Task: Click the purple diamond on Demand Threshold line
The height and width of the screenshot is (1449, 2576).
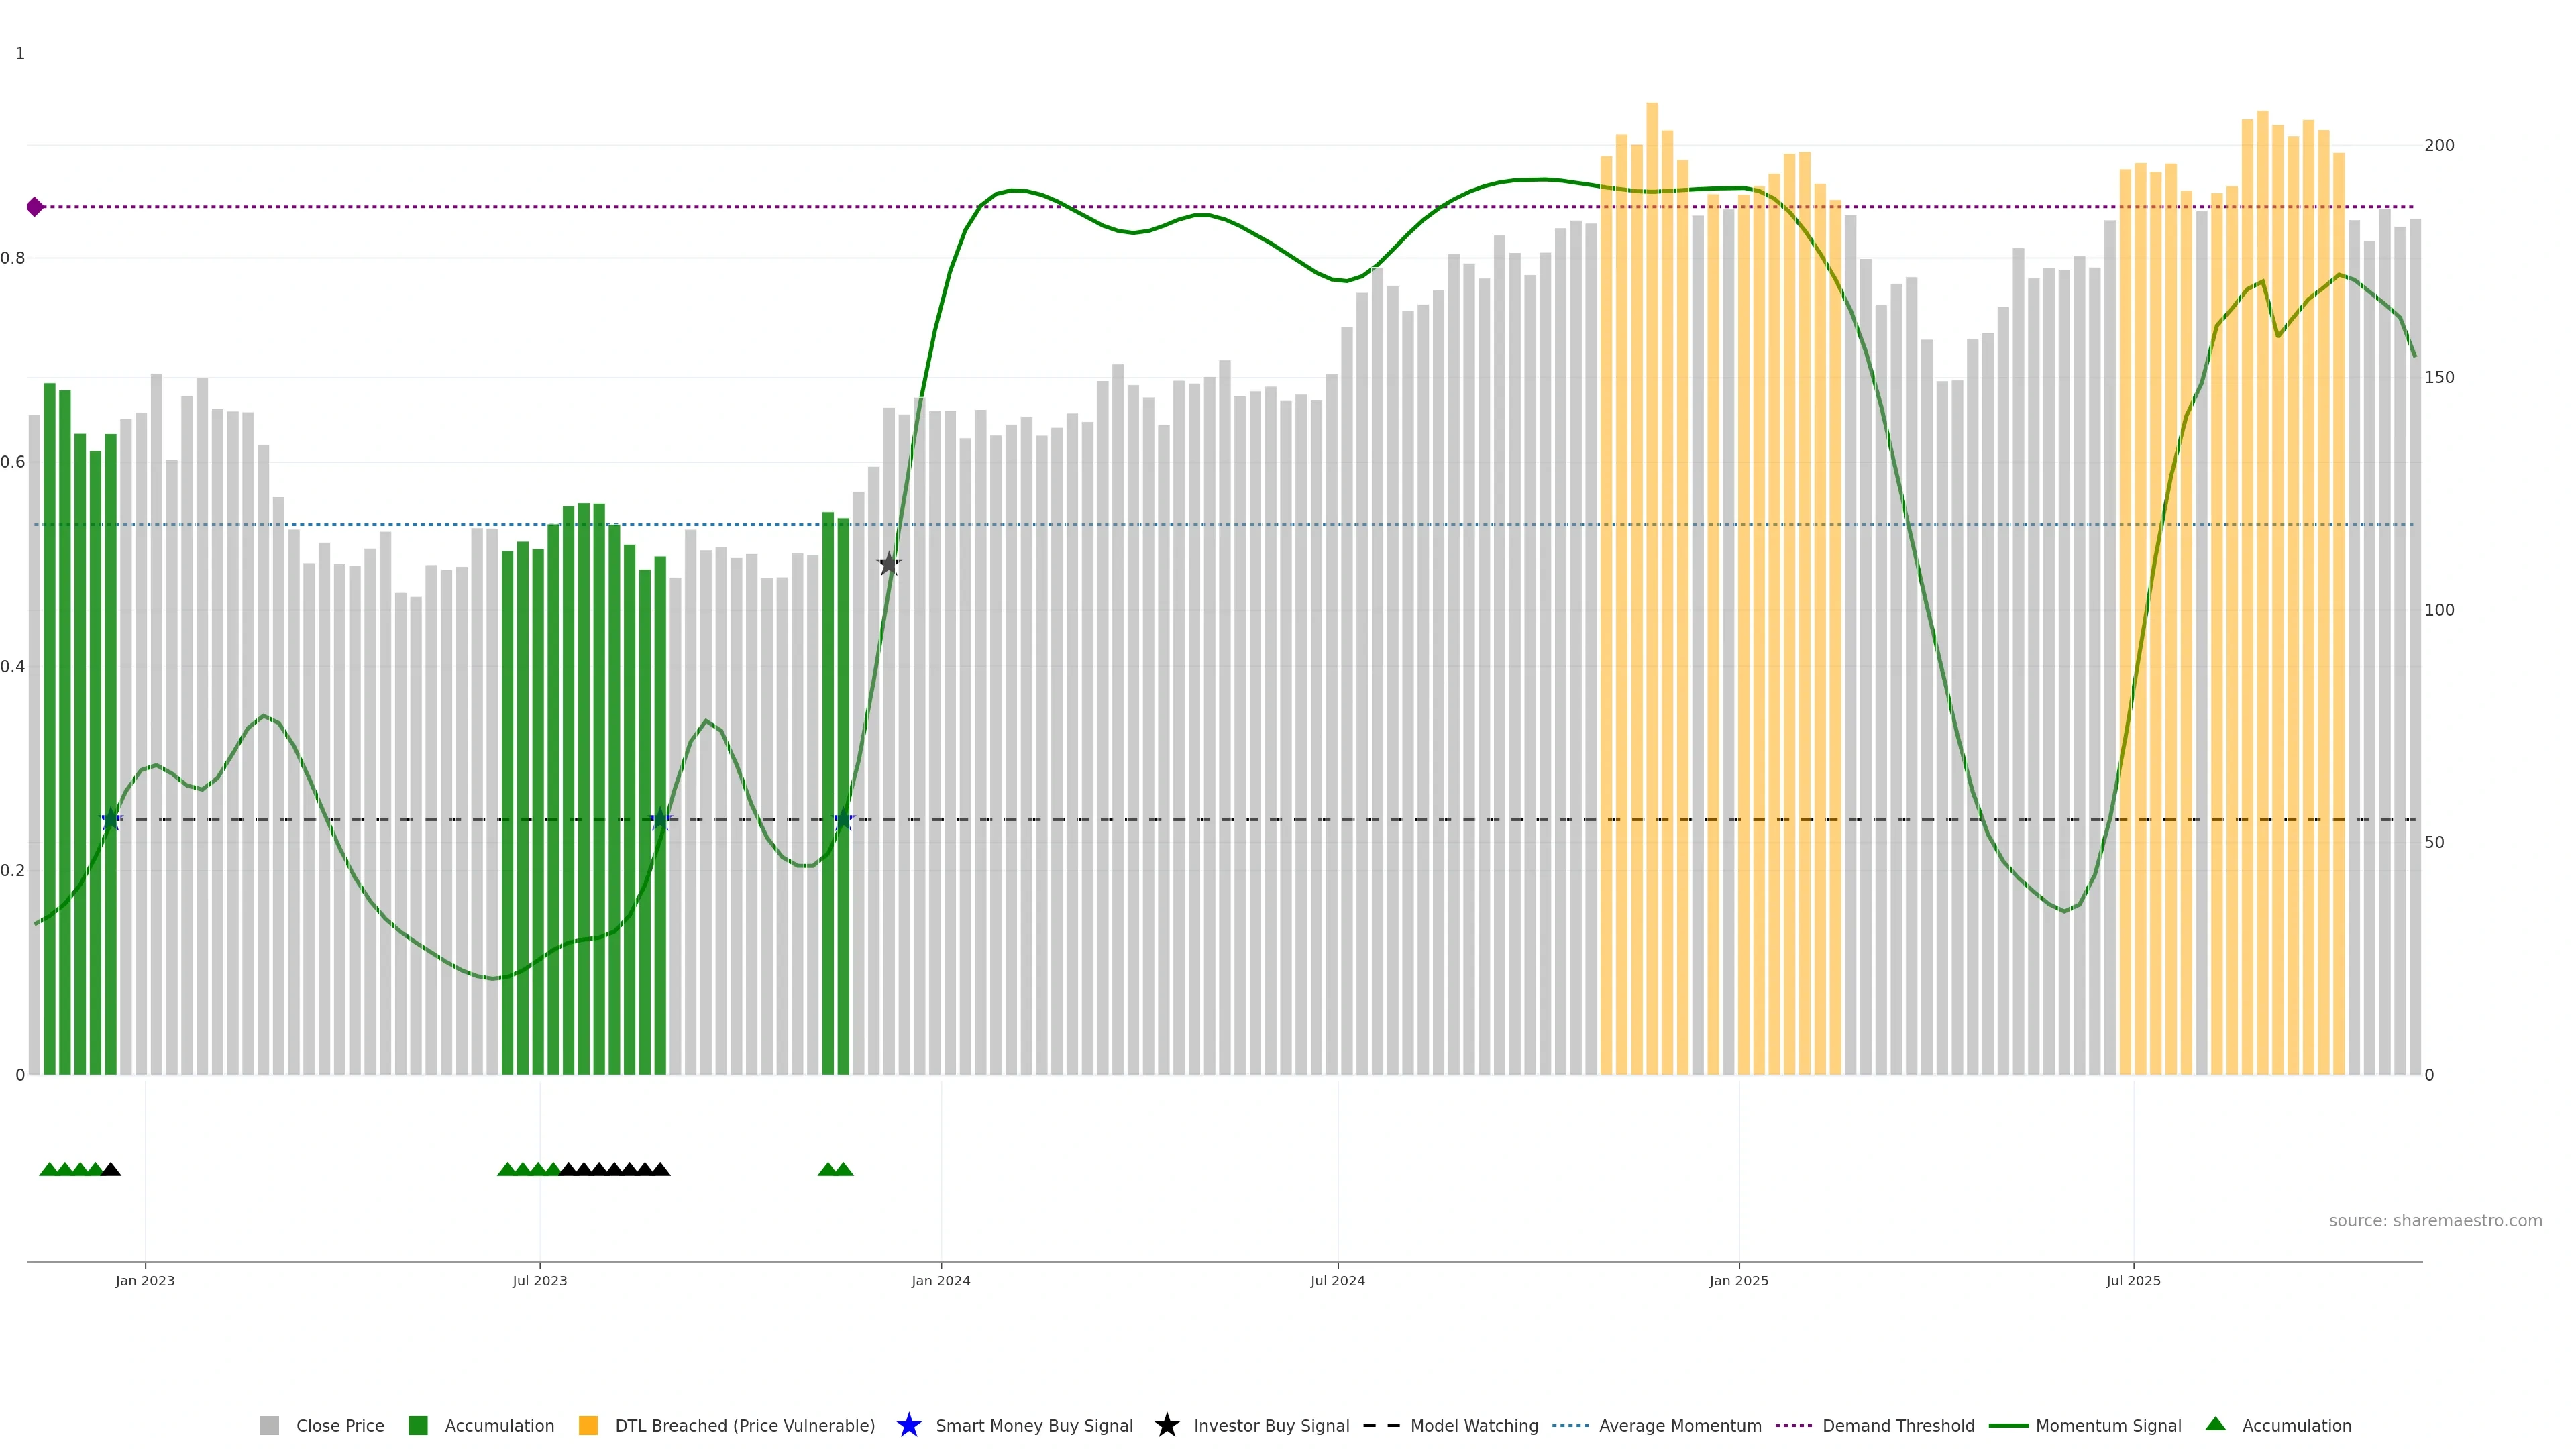Action: [35, 207]
